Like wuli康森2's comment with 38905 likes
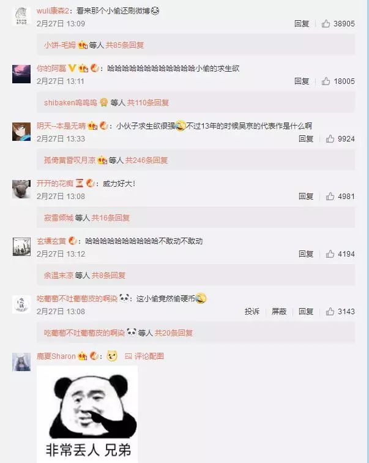369x463 pixels. 326,24
